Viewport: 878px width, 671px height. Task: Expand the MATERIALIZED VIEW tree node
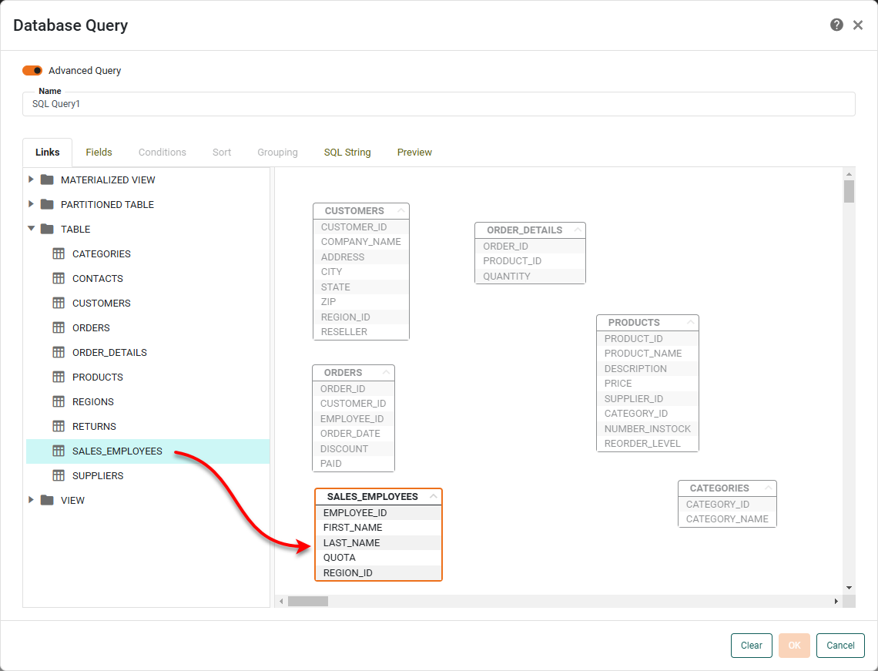(x=31, y=179)
